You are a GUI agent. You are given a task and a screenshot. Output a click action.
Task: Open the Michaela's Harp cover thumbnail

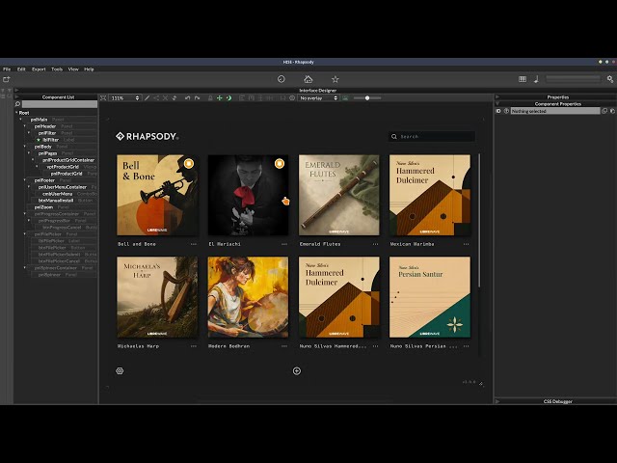[157, 297]
